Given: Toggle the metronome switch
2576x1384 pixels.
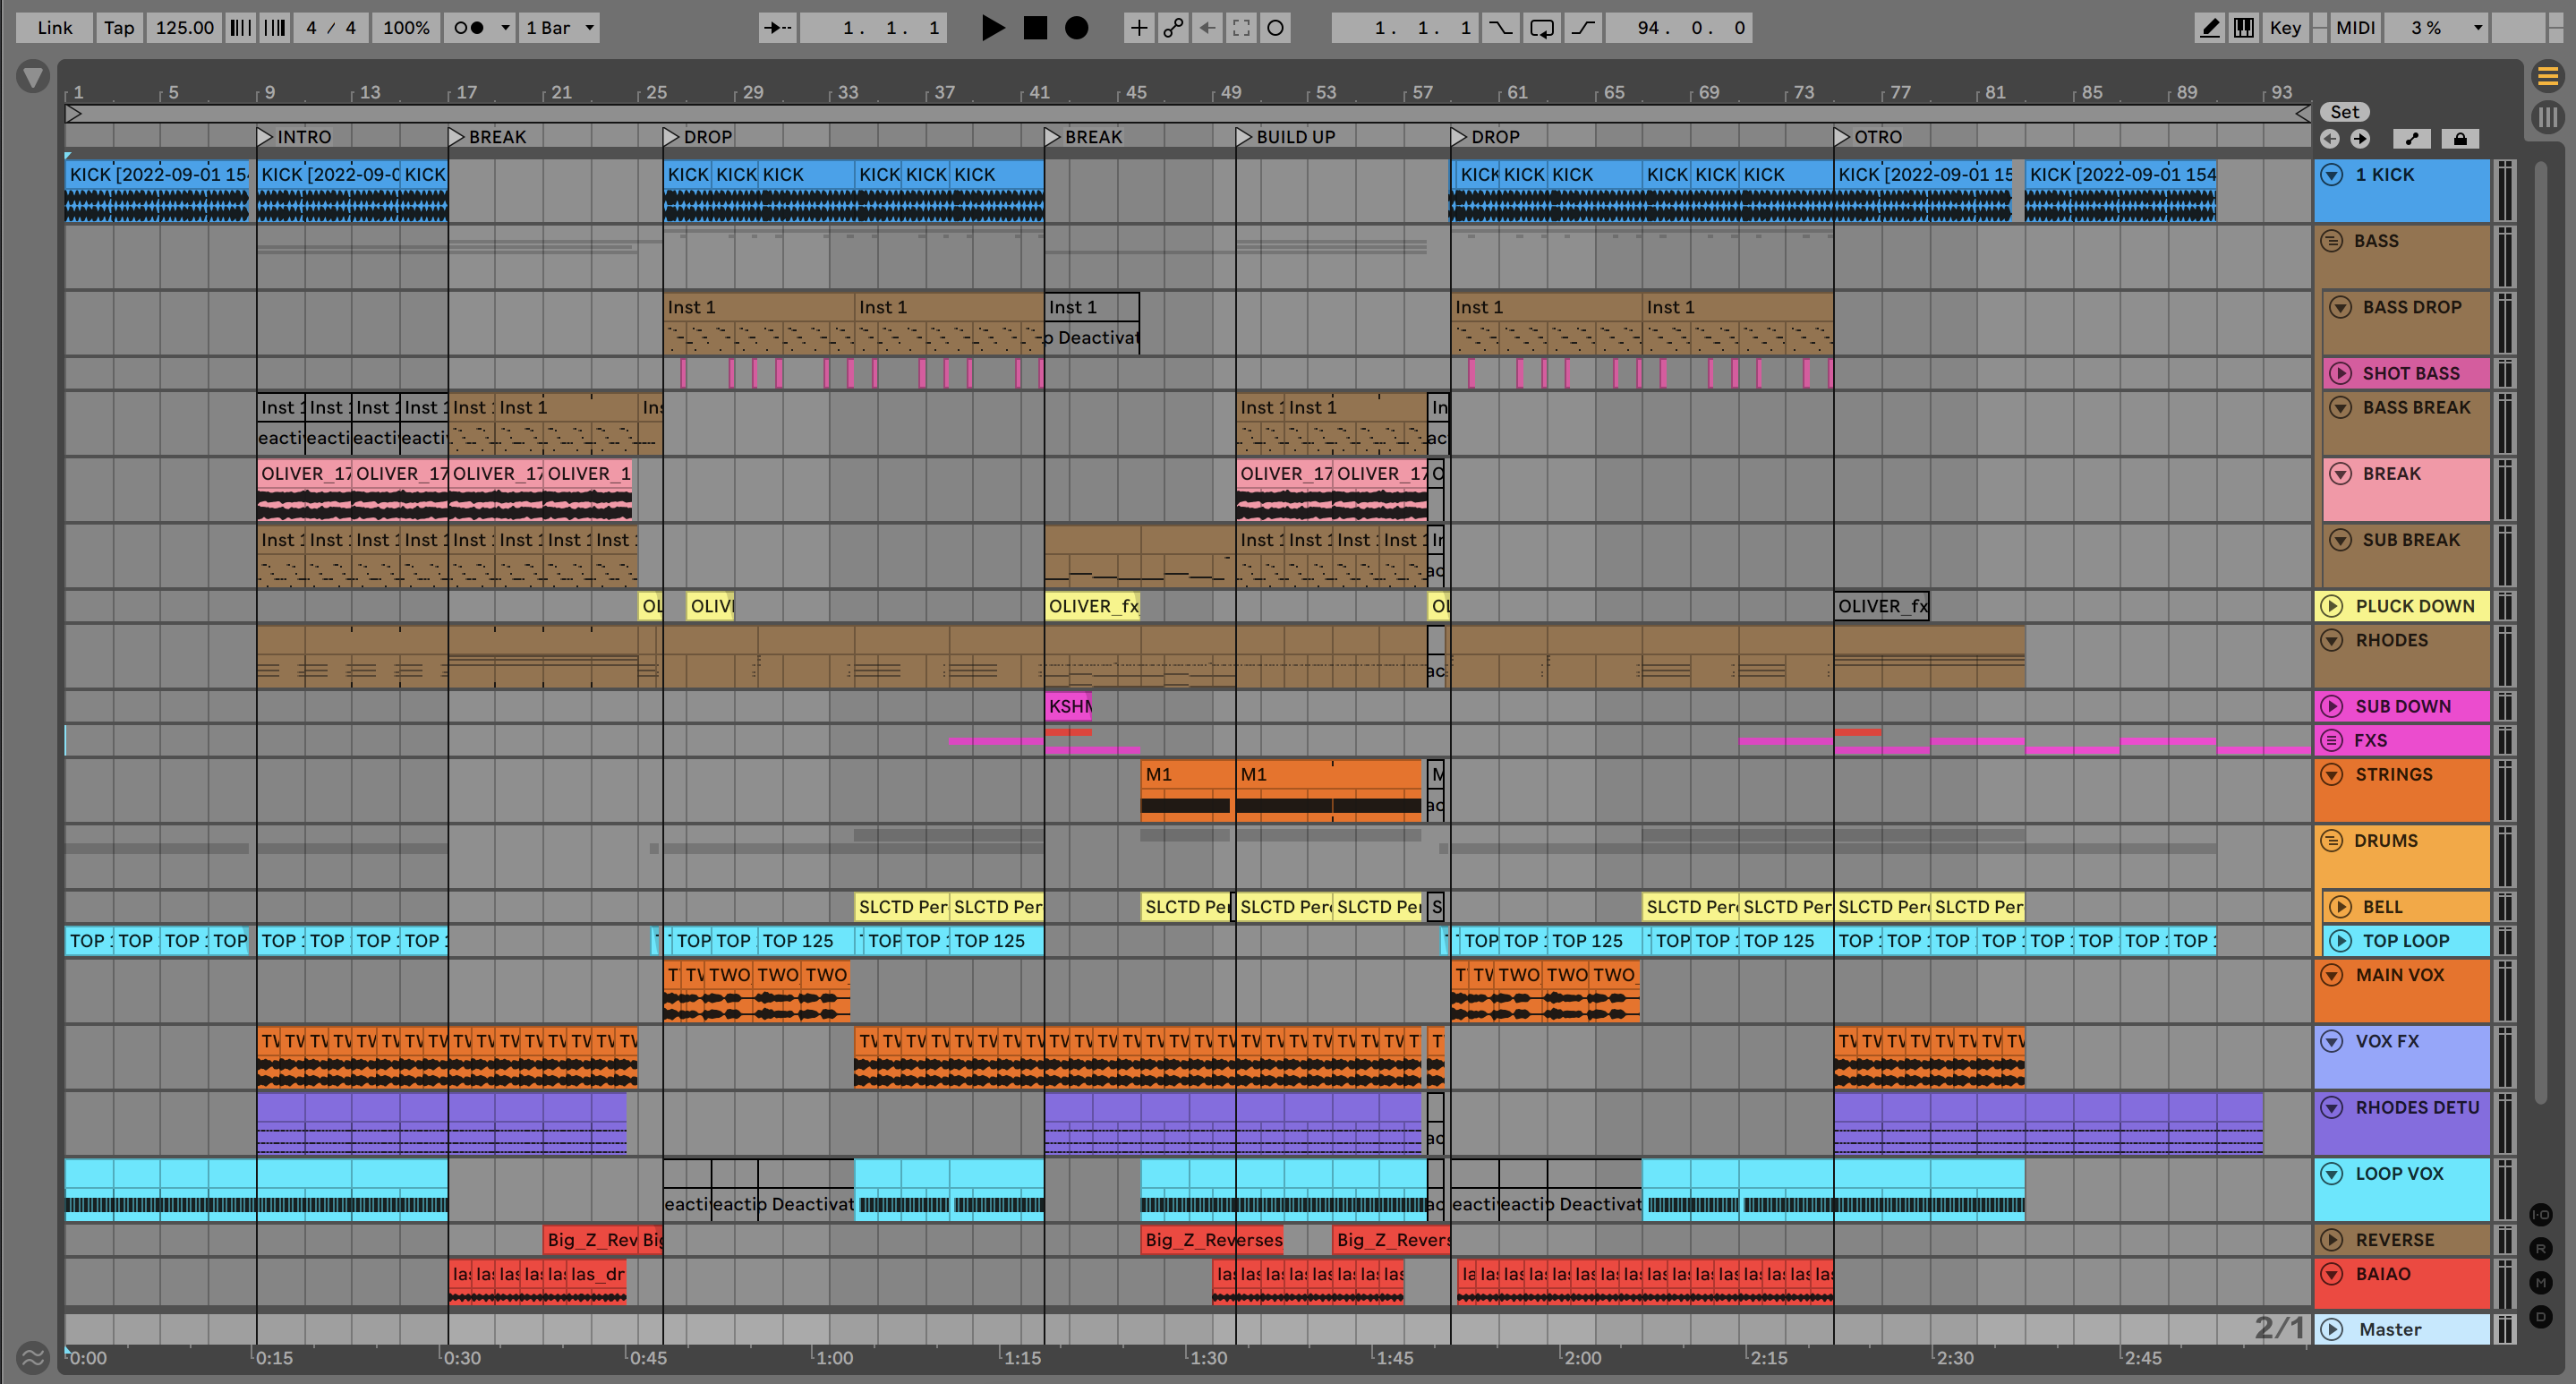Looking at the screenshot, I should click(468, 28).
